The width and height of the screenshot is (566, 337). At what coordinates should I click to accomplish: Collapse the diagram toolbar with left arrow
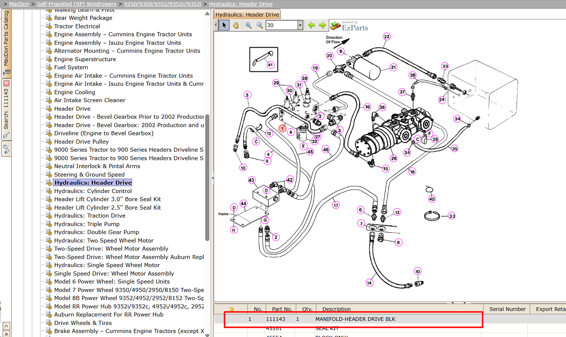pyautogui.click(x=216, y=25)
